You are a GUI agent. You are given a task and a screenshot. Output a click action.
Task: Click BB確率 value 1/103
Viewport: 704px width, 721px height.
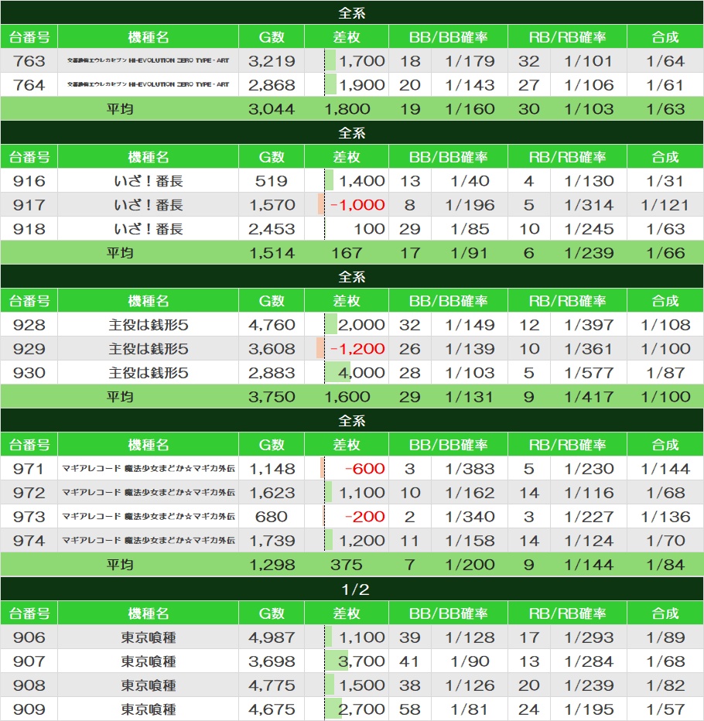(x=470, y=372)
